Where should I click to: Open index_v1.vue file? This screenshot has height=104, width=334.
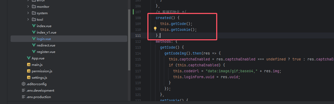click(x=46, y=32)
